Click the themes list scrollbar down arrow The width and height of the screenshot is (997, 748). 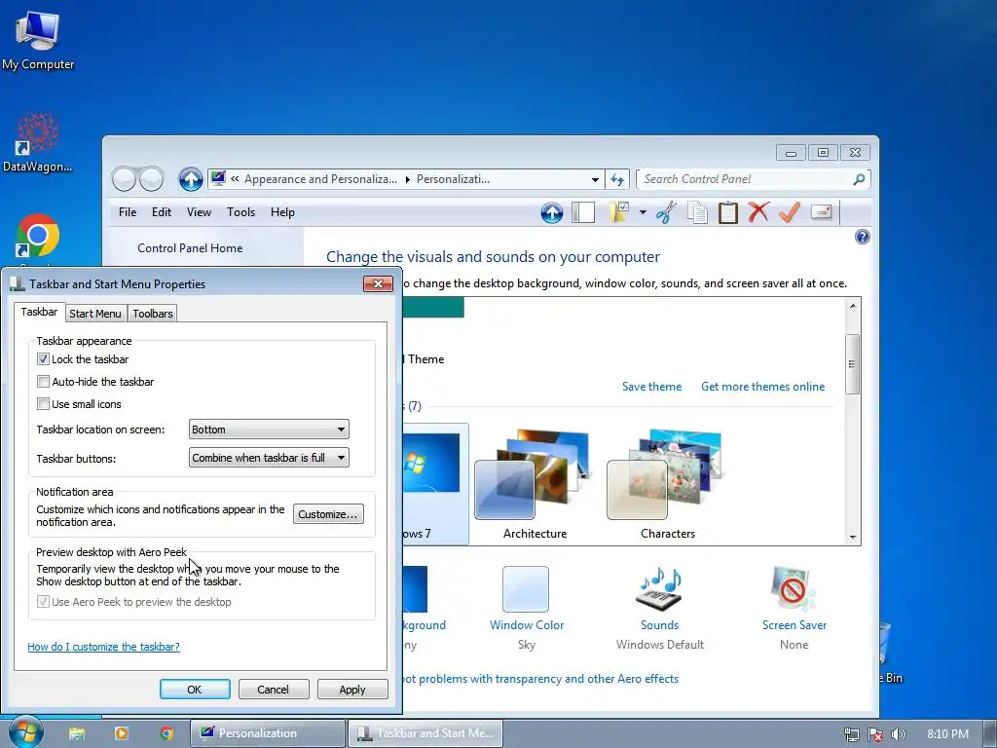pyautogui.click(x=853, y=538)
